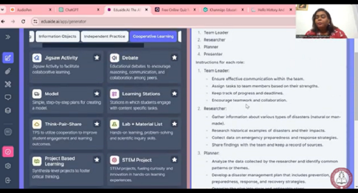
Task: Click 'Encourage teamwork and collaboration.' bullet
Action: [x=249, y=100]
